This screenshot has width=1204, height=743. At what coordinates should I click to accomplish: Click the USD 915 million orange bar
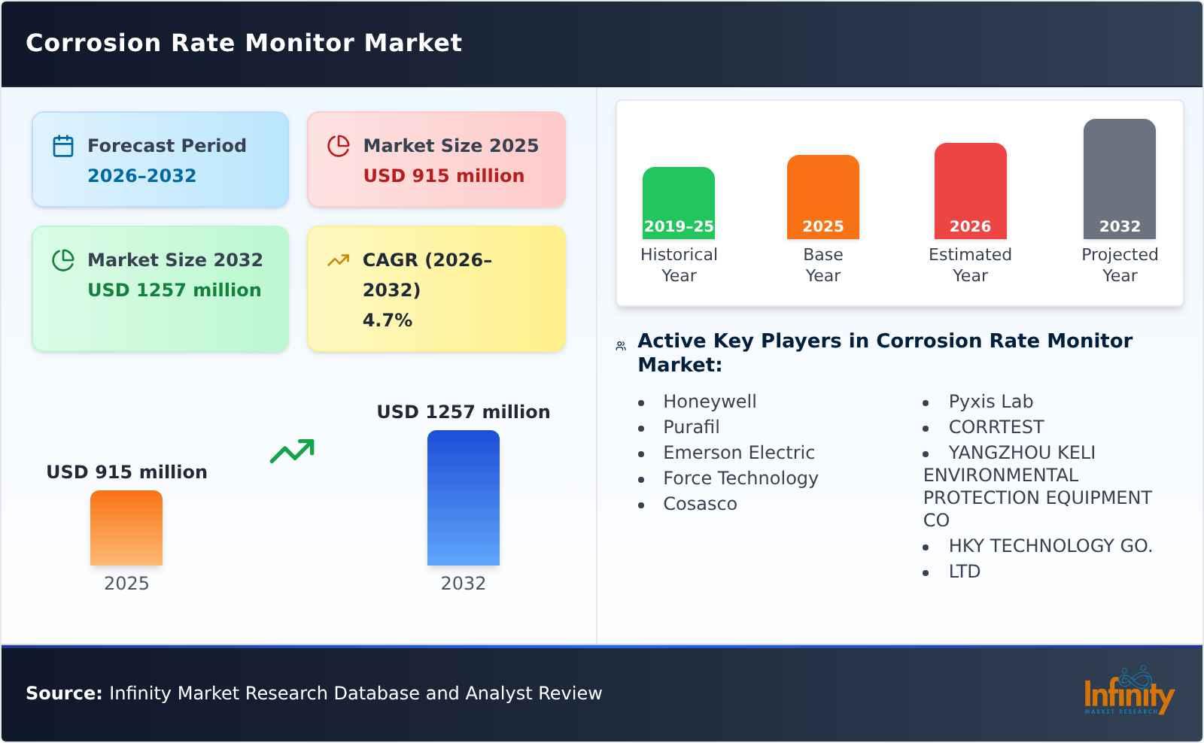click(x=126, y=528)
